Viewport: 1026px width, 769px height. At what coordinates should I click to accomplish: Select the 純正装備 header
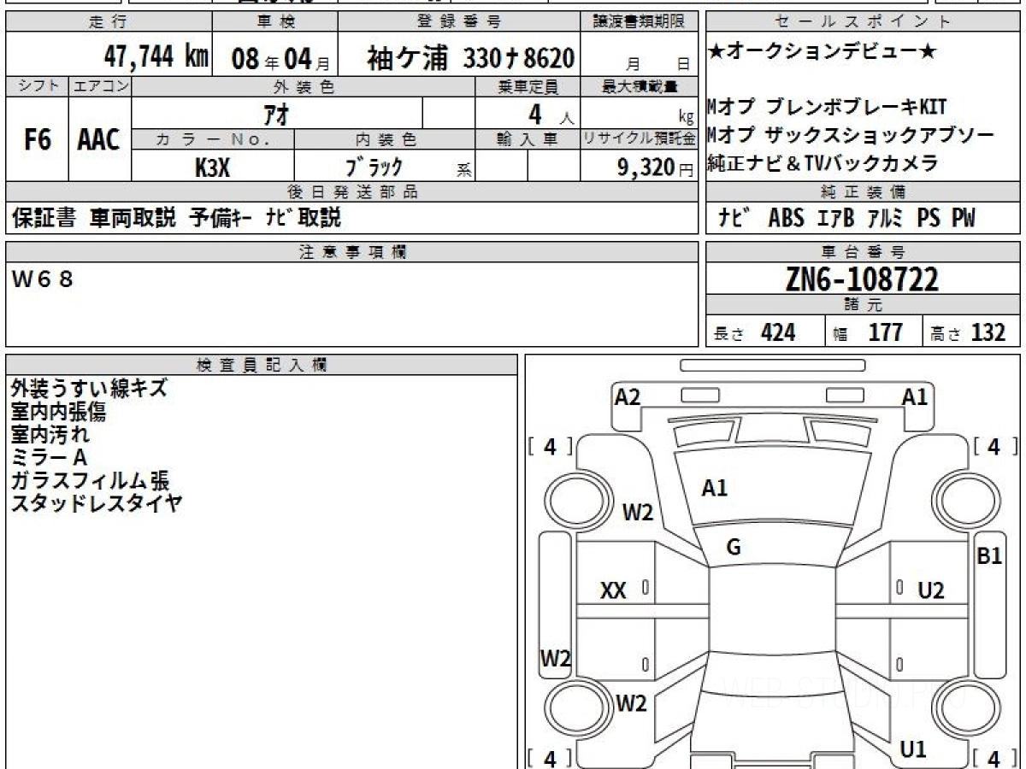coord(864,192)
